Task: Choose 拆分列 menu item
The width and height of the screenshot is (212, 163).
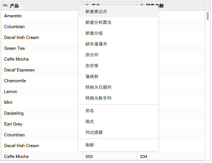Action: [x=118, y=55]
